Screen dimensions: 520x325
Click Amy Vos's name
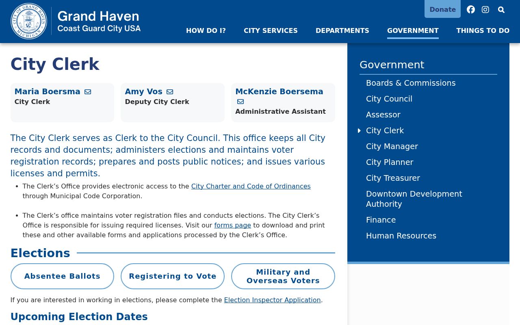(143, 92)
